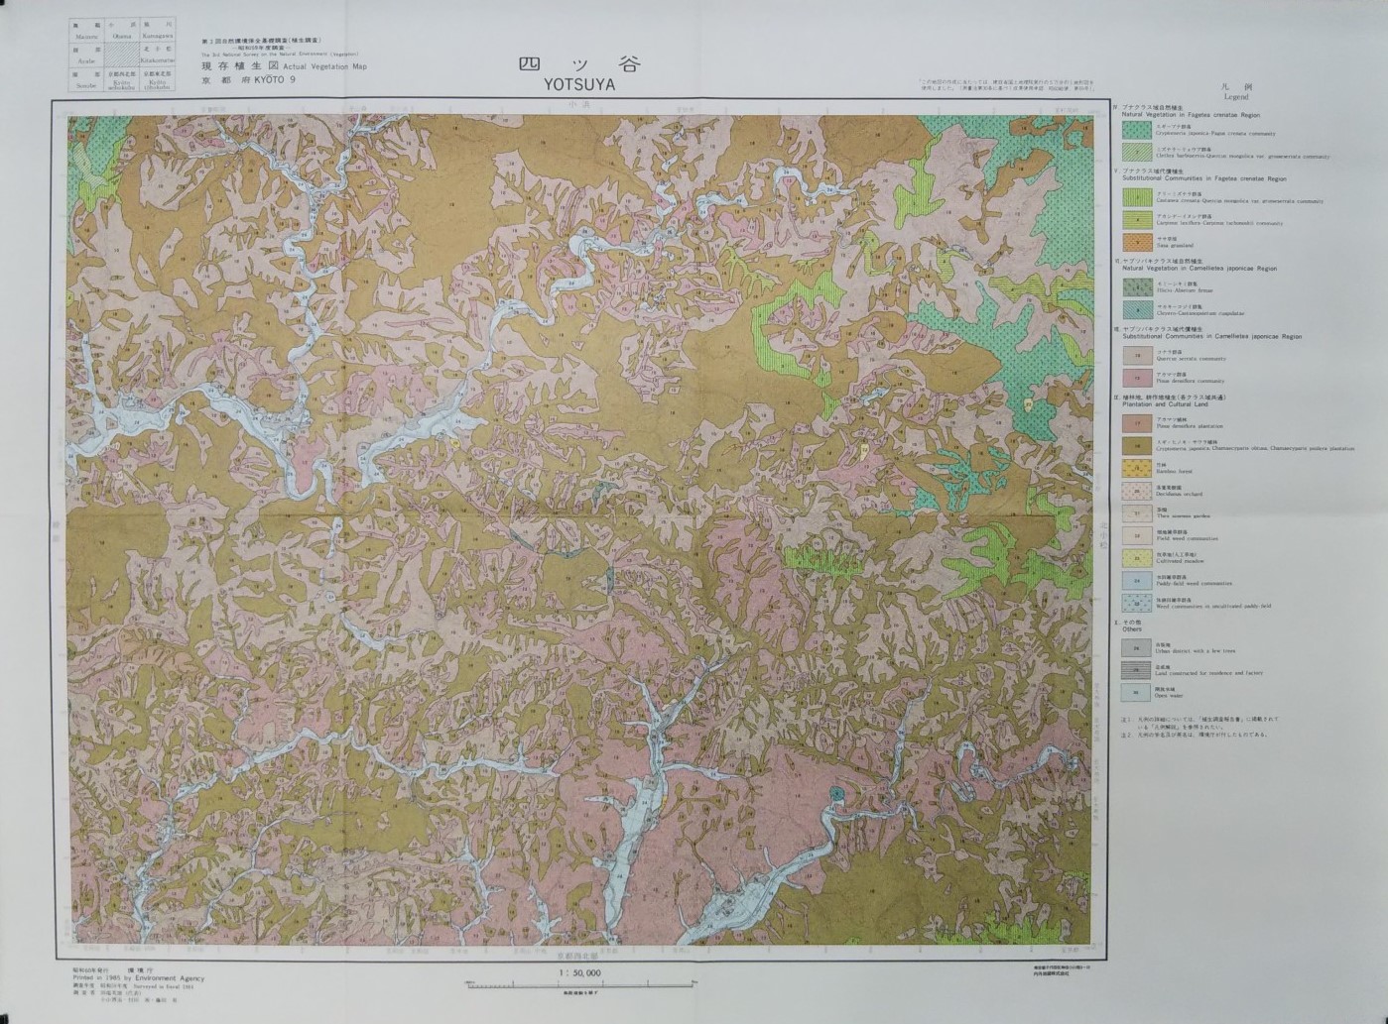The image size is (1388, 1024).
Task: Click the YOTSUYA map title
Action: coord(579,85)
